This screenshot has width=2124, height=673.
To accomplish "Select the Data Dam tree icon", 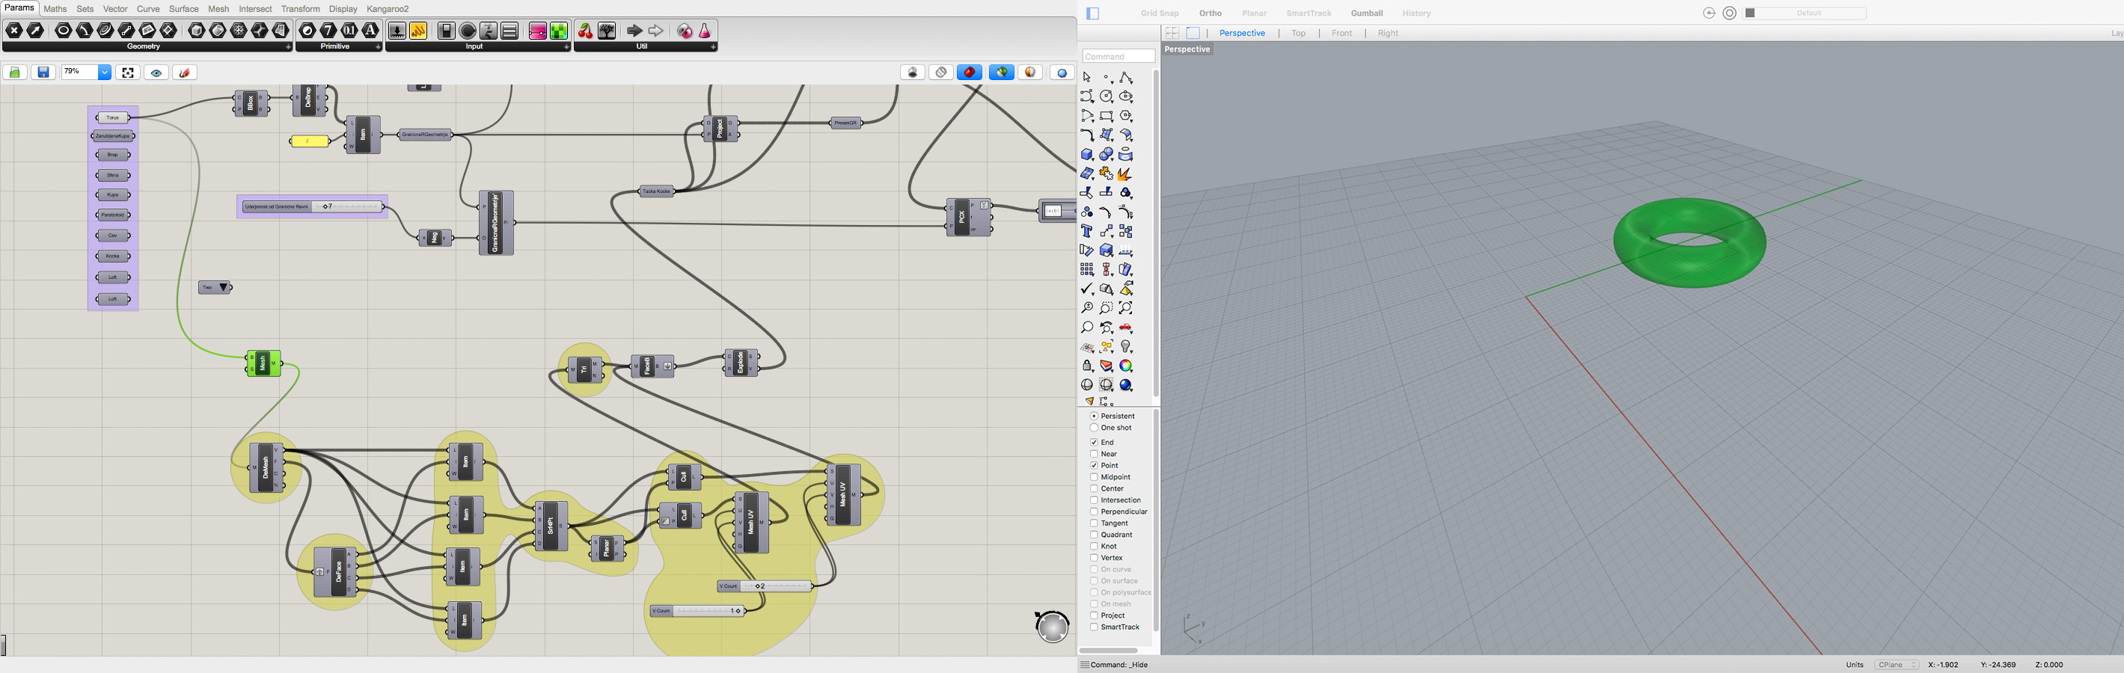I will pyautogui.click(x=607, y=31).
